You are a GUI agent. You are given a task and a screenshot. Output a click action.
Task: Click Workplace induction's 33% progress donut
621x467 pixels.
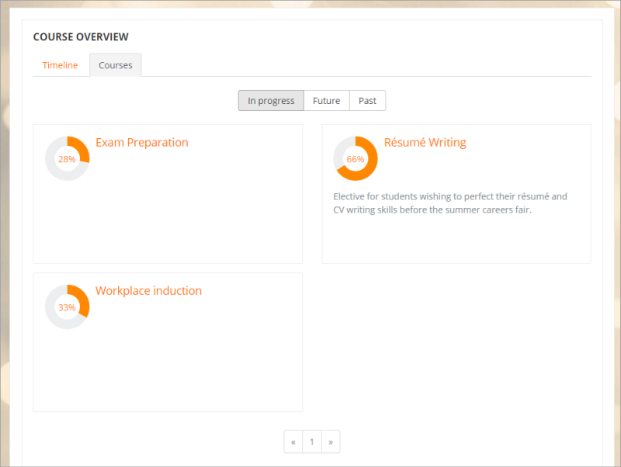pyautogui.click(x=68, y=307)
